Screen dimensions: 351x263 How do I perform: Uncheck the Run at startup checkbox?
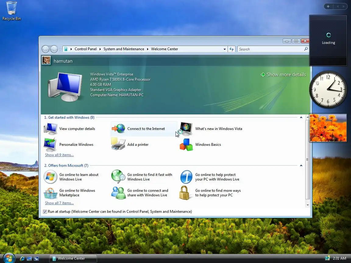click(x=45, y=212)
